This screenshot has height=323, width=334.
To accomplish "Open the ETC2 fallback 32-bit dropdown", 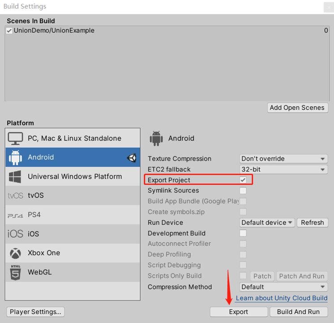I will click(x=283, y=170).
